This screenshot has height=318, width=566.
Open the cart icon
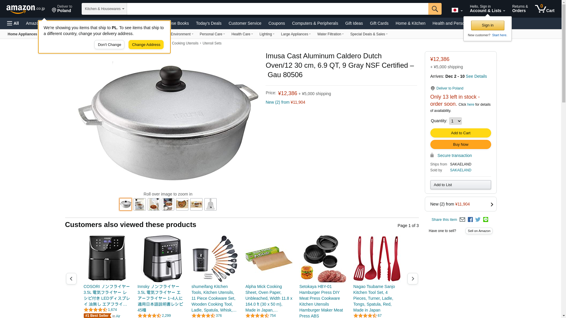pyautogui.click(x=545, y=9)
